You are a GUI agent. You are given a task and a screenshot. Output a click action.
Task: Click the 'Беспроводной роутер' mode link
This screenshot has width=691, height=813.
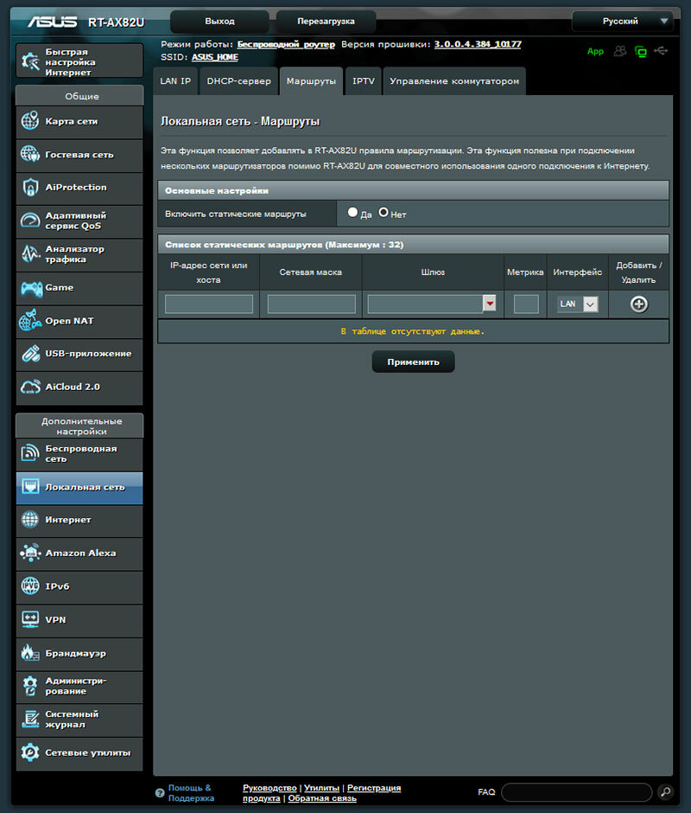click(286, 44)
